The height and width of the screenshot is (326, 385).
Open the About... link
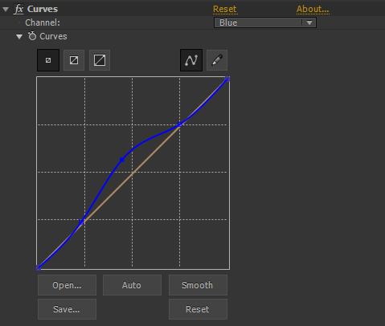(x=313, y=9)
